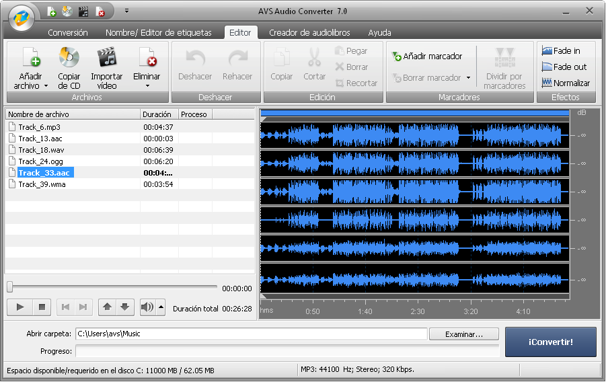The width and height of the screenshot is (606, 382).
Task: Expand the Eliminar dropdown arrow
Action: pyautogui.click(x=147, y=86)
